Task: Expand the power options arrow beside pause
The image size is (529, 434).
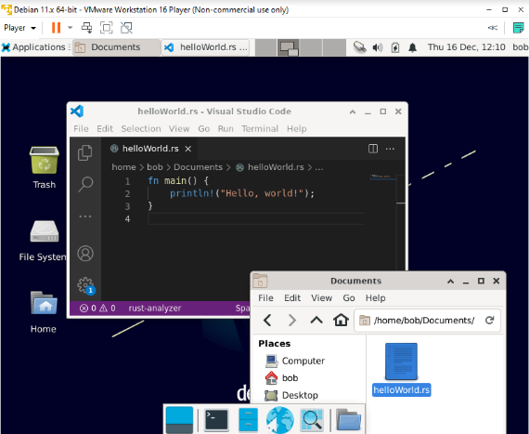Action: [x=70, y=28]
